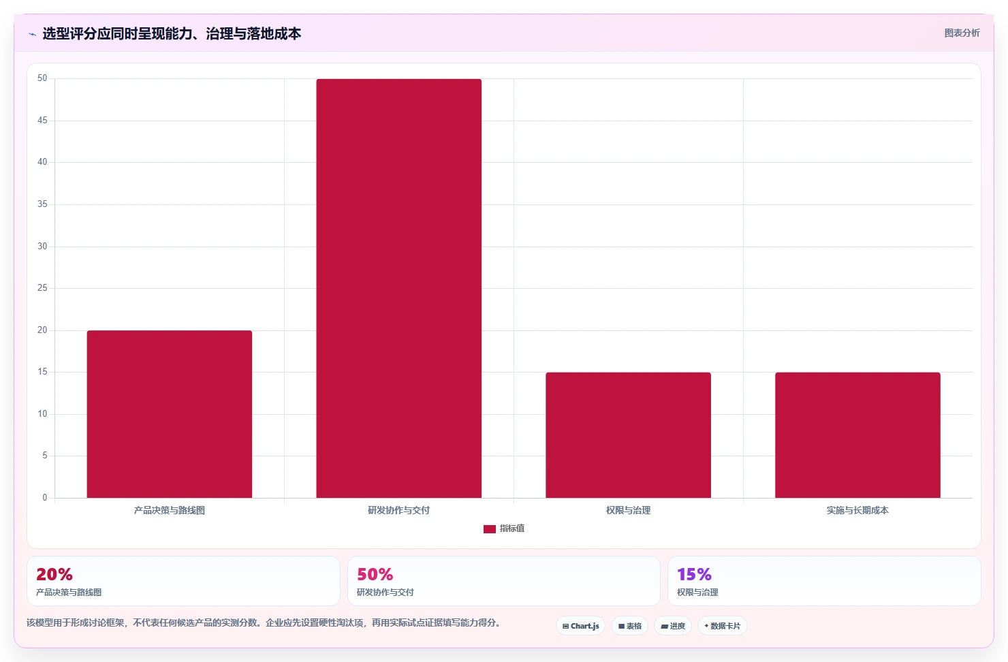1008x662 pixels.
Task: Click the y-axis value 25
Action: [x=42, y=288]
